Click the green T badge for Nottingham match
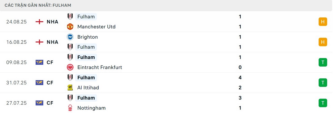333x113 pixels. pos(323,103)
